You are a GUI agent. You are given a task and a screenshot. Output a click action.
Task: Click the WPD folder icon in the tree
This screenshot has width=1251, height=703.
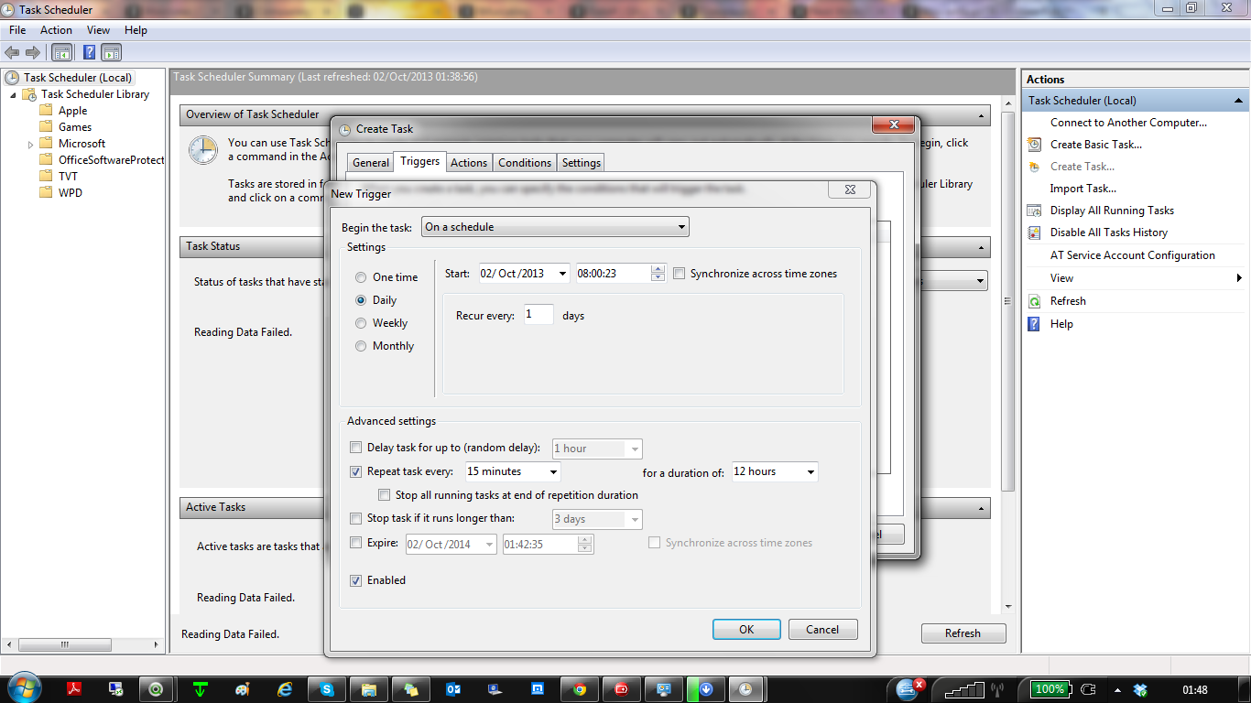pyautogui.click(x=46, y=193)
